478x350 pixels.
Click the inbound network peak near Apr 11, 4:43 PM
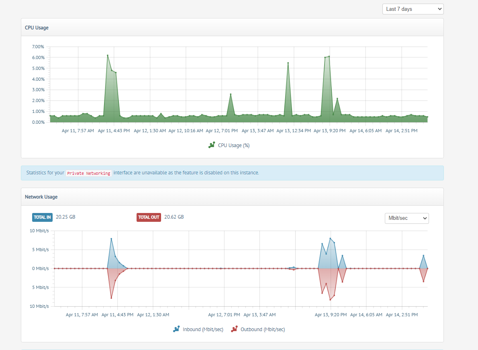111,239
